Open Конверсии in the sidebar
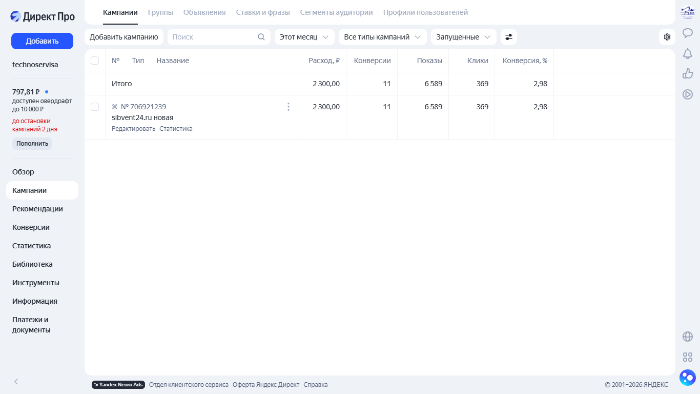The width and height of the screenshot is (700, 394). [x=42, y=227]
